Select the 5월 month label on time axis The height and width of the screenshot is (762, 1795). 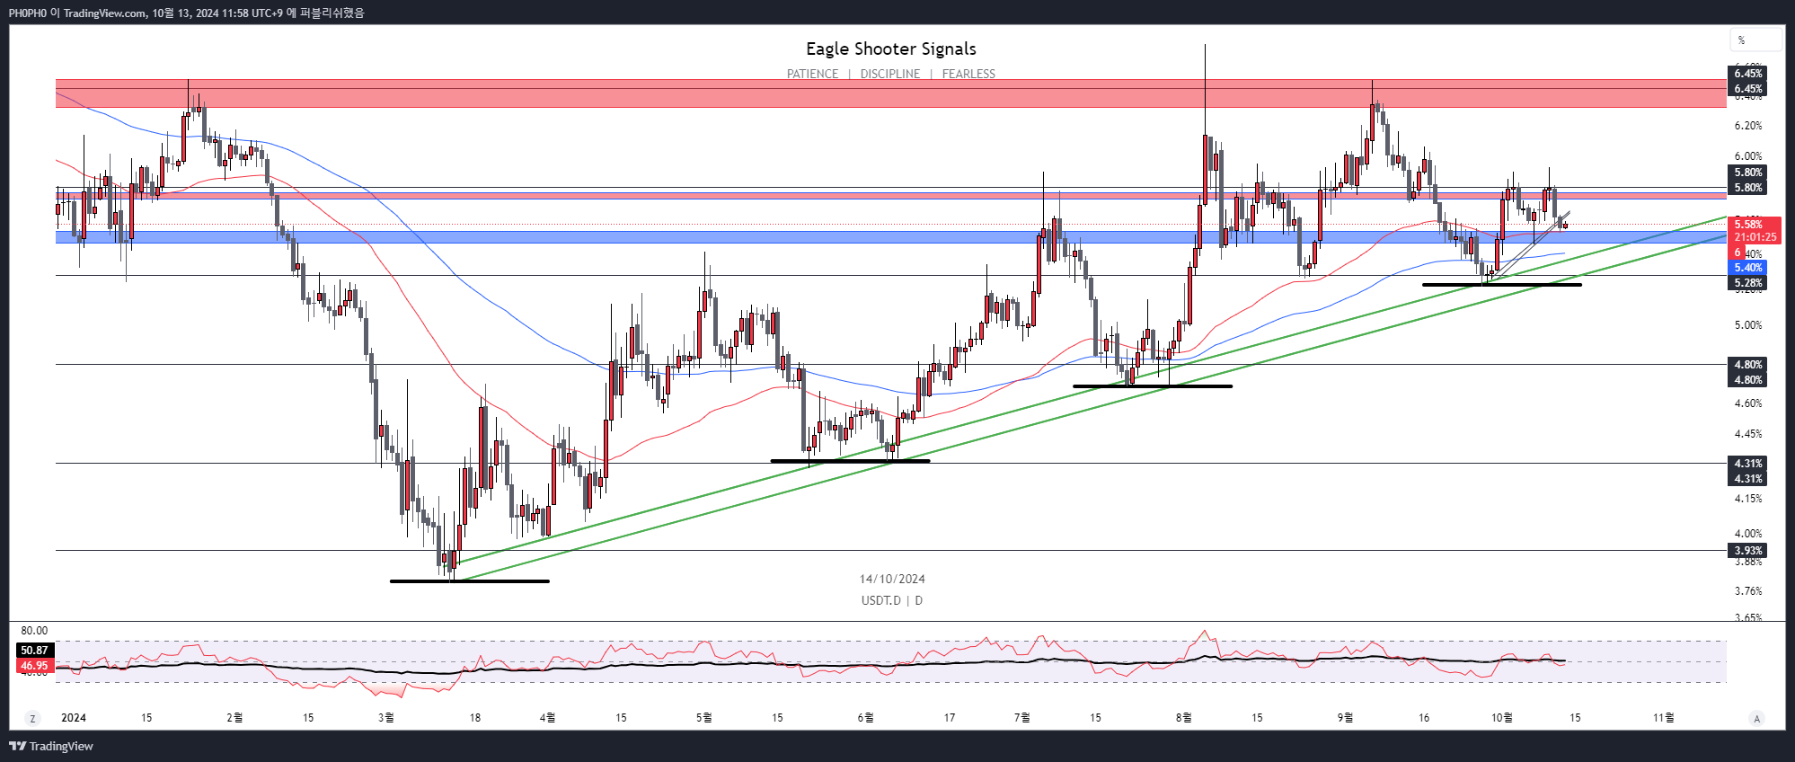point(704,718)
